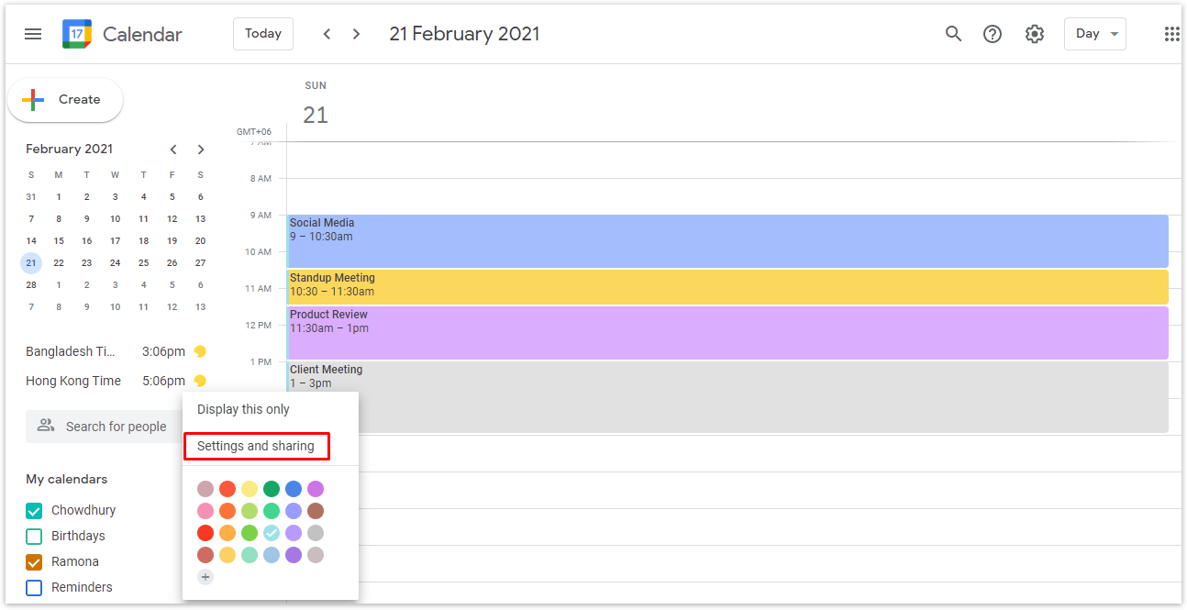Enable the Birthdays calendar
Image resolution: width=1187 pixels, height=610 pixels.
(x=33, y=536)
